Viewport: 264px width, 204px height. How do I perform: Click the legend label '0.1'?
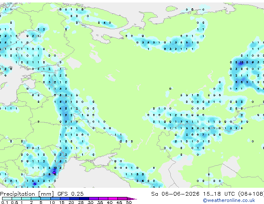tap(5, 202)
